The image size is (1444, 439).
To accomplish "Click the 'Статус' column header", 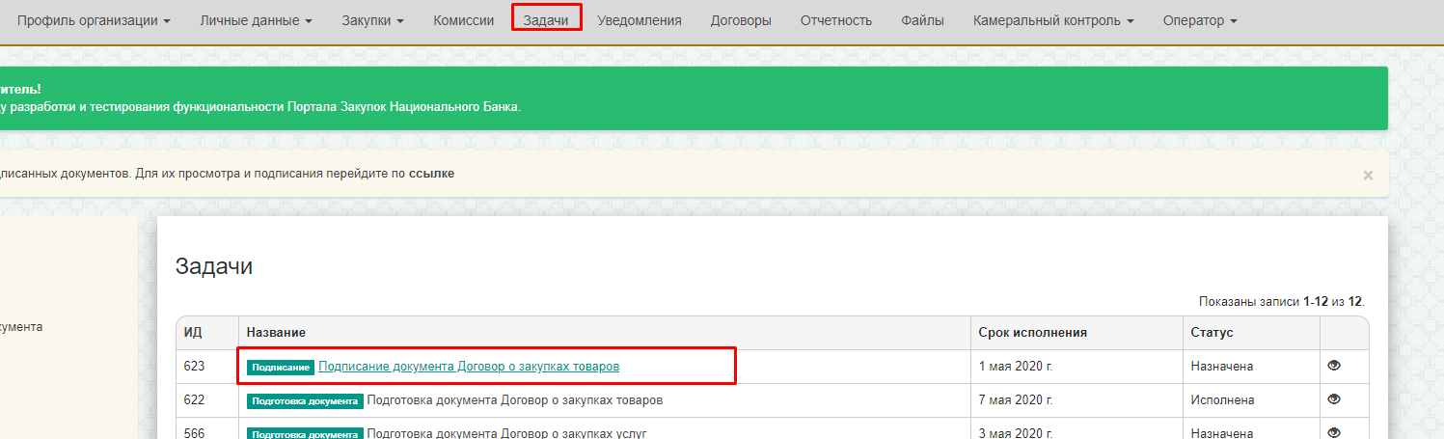I will click(x=1212, y=332).
